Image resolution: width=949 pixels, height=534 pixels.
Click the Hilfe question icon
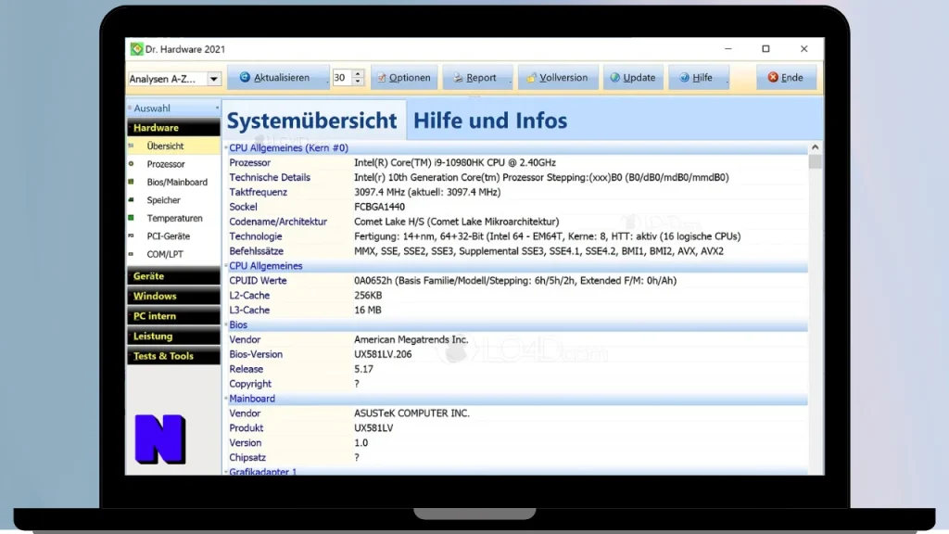[x=685, y=78]
